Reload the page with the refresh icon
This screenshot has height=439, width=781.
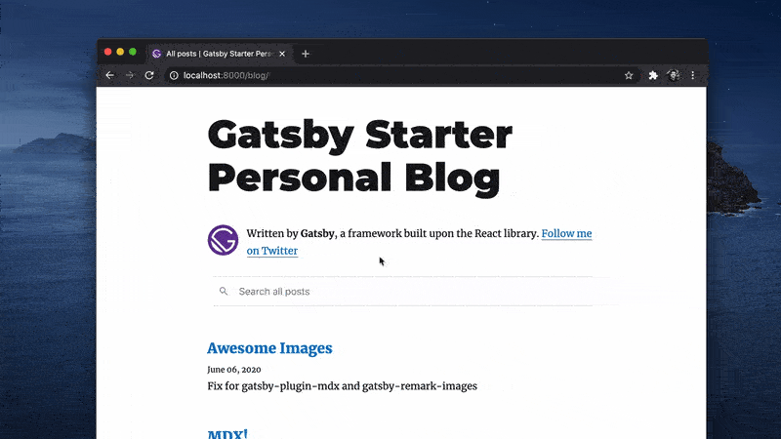(x=149, y=75)
